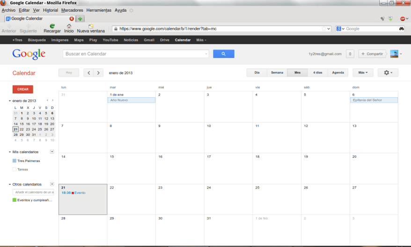Click the Recargar reload icon
Image resolution: width=411 pixels, height=247 pixels.
tap(52, 26)
